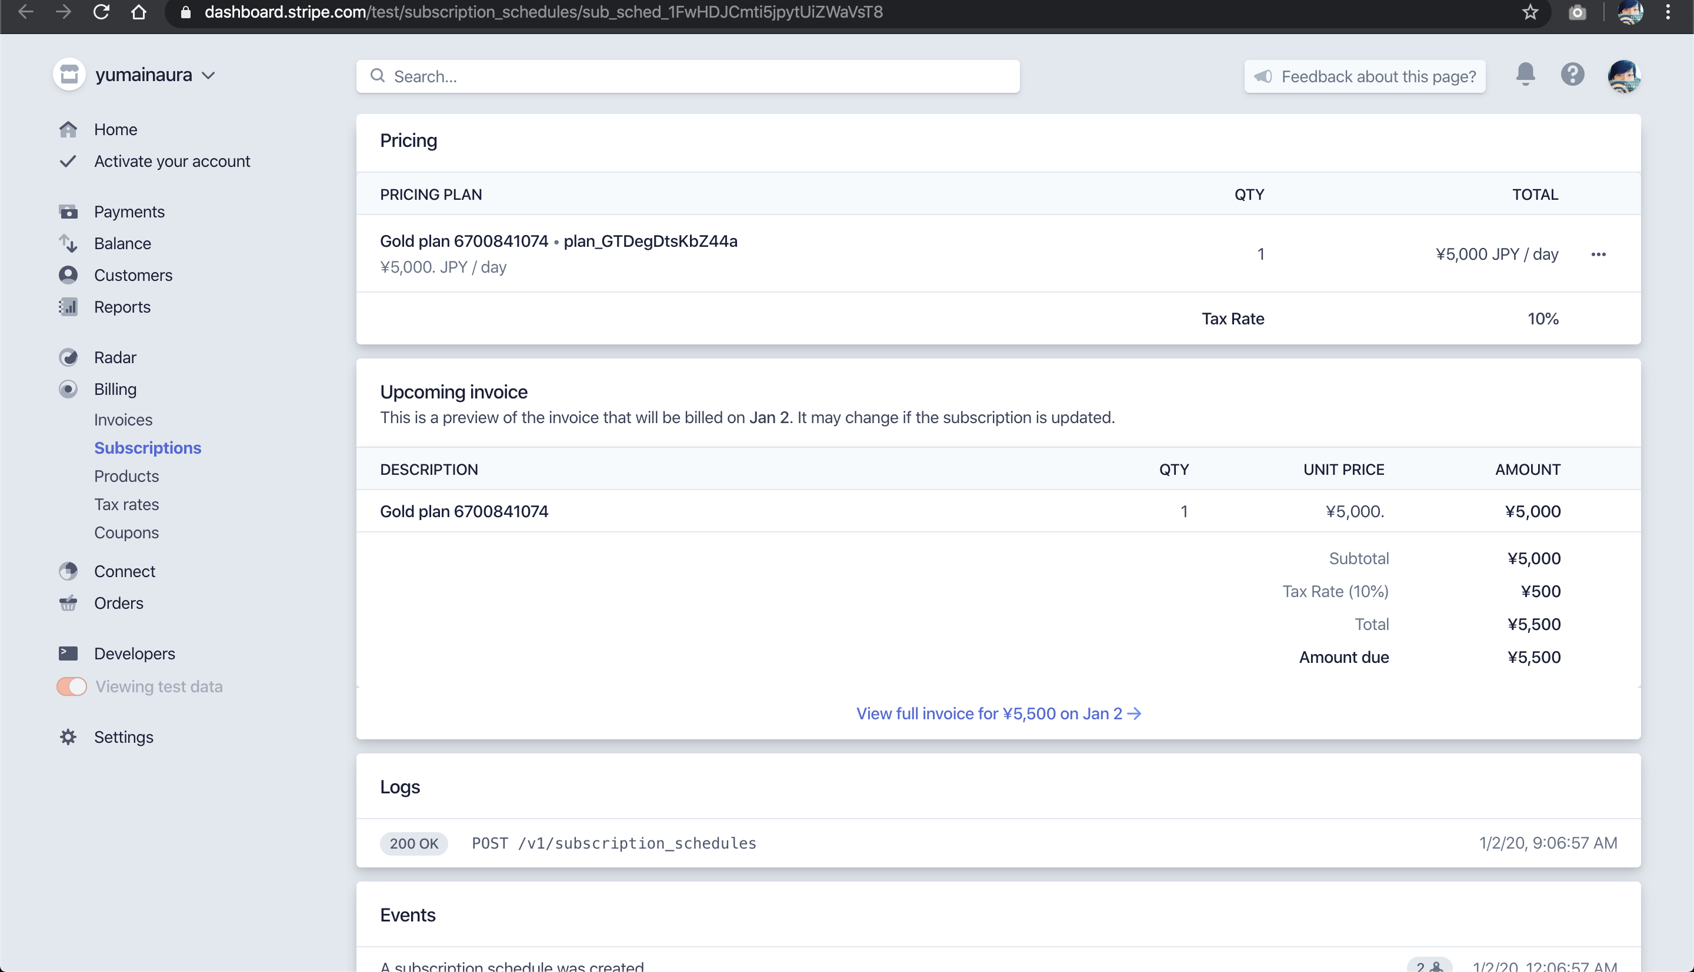Bookmark page with browser star icon

click(x=1530, y=12)
